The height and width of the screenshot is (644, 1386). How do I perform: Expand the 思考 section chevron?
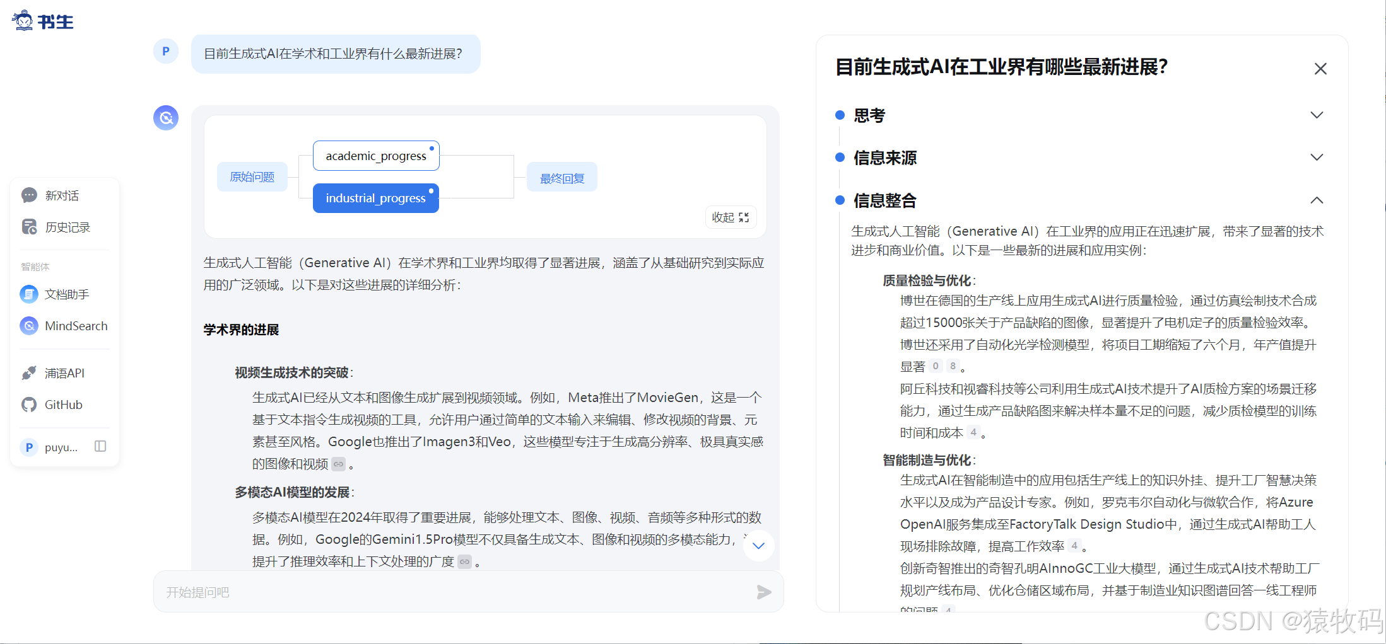coord(1317,115)
